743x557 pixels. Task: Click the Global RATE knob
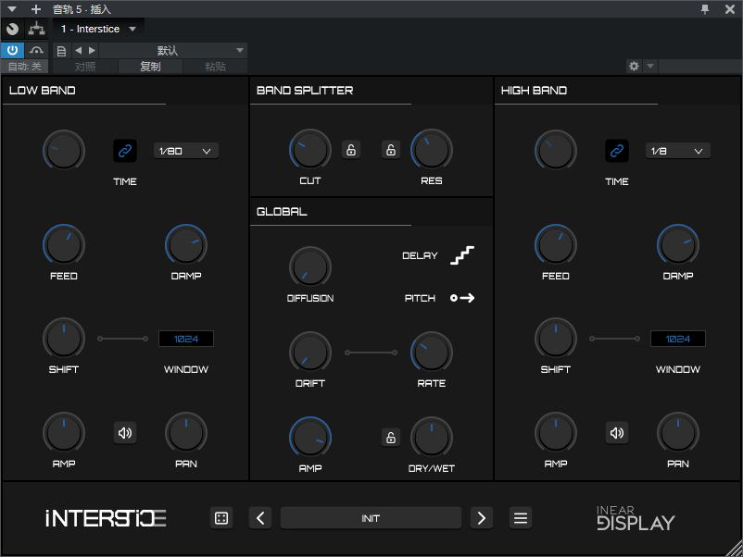431,353
